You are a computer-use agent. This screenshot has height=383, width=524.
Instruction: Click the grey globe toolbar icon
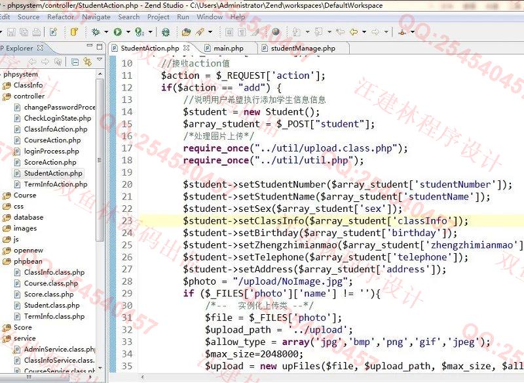coord(276,32)
